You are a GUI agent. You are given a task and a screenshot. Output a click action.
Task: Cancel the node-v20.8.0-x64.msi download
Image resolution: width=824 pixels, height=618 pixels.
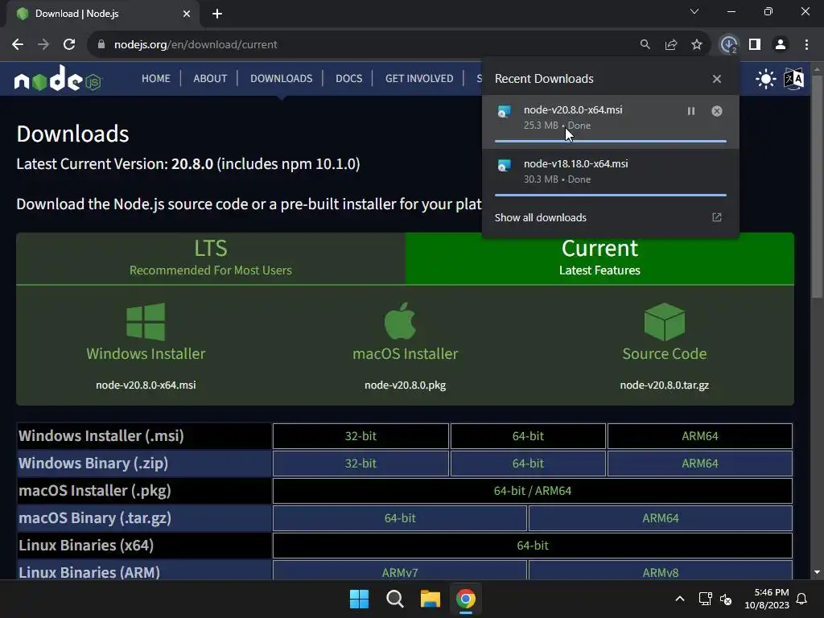click(x=717, y=111)
